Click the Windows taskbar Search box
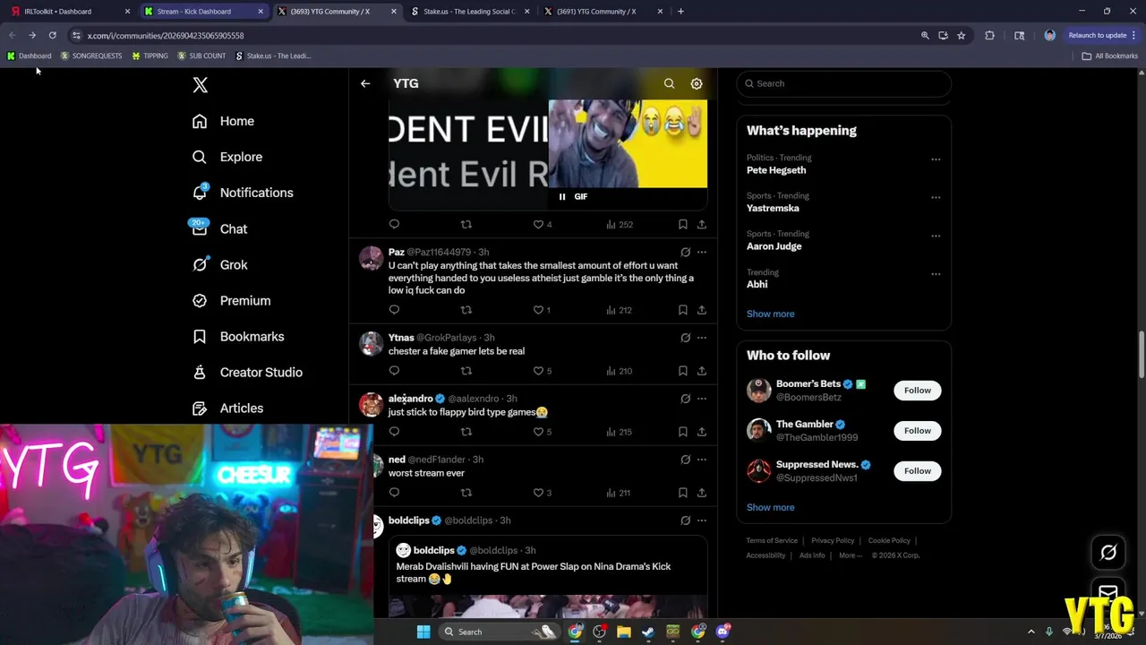 [x=500, y=632]
